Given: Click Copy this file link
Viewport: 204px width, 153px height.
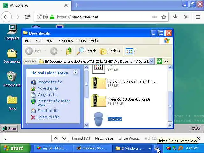Looking at the screenshot, I should [47, 95].
